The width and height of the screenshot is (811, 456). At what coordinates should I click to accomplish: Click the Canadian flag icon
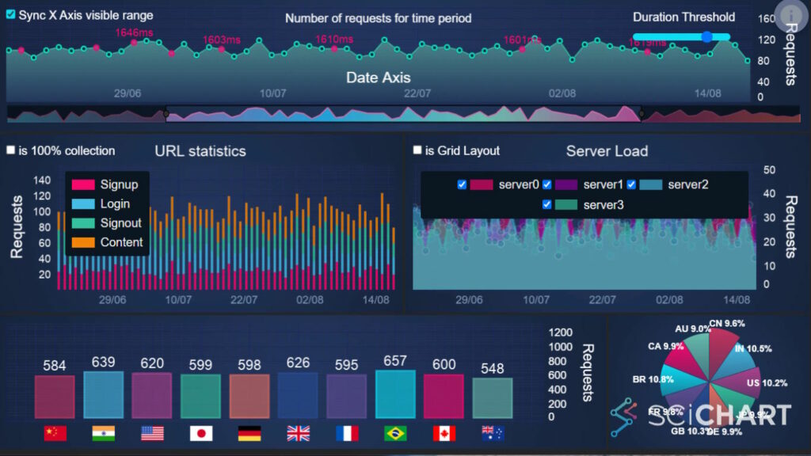point(444,433)
